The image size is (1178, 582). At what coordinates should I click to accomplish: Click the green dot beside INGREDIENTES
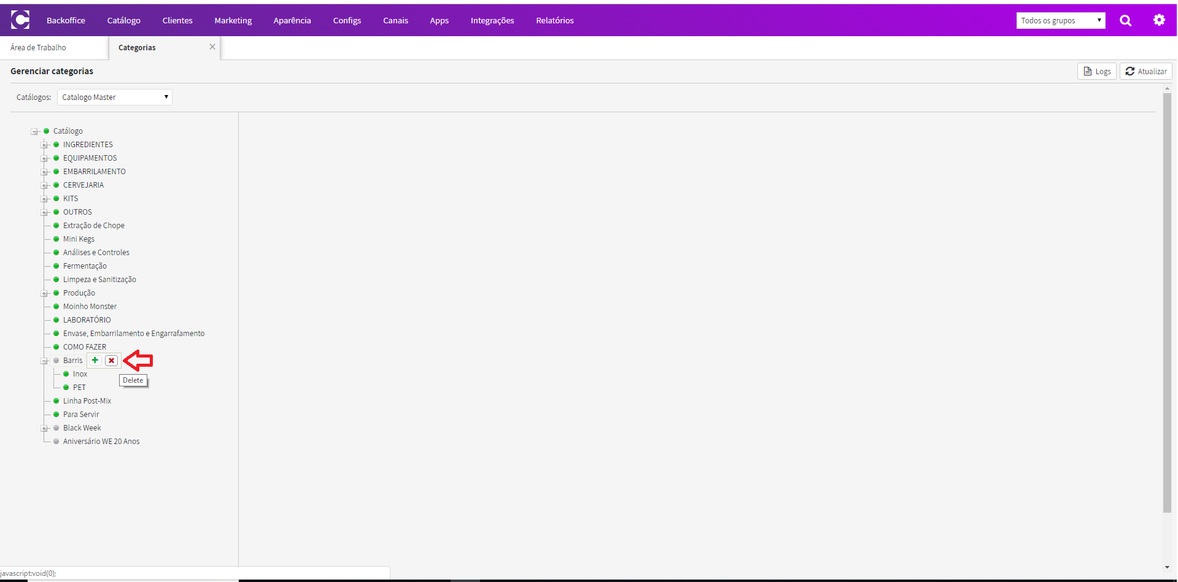point(56,145)
